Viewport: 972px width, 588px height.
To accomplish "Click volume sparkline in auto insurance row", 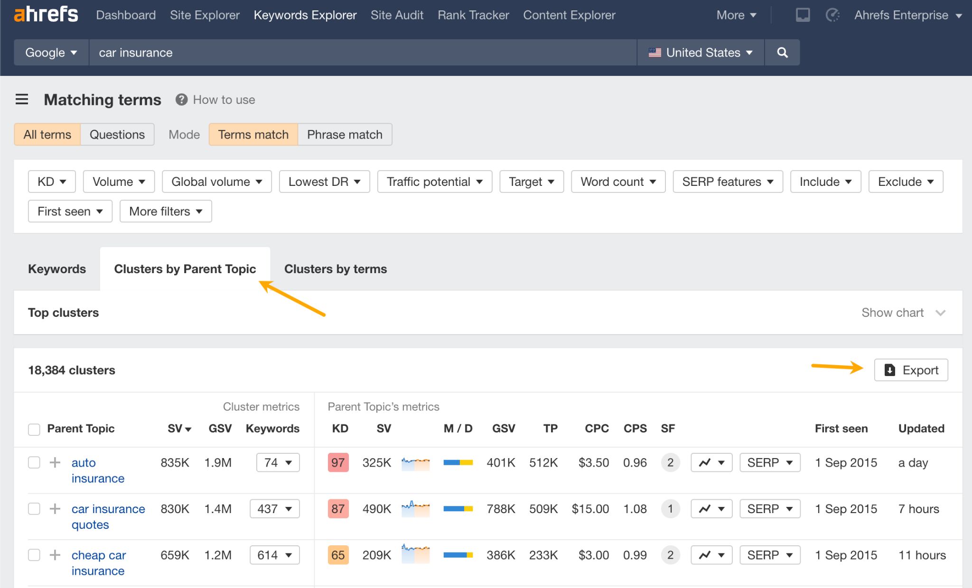I will point(415,463).
